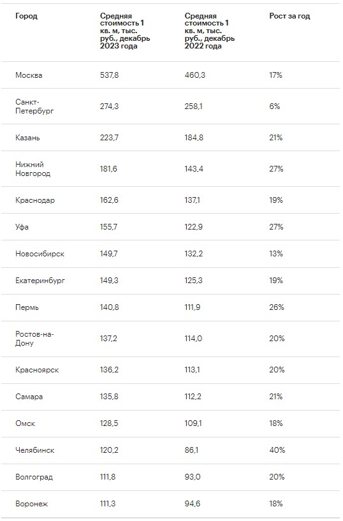This screenshot has height=521, width=343.
Task: Click the Рост за год column header
Action: click(x=289, y=16)
